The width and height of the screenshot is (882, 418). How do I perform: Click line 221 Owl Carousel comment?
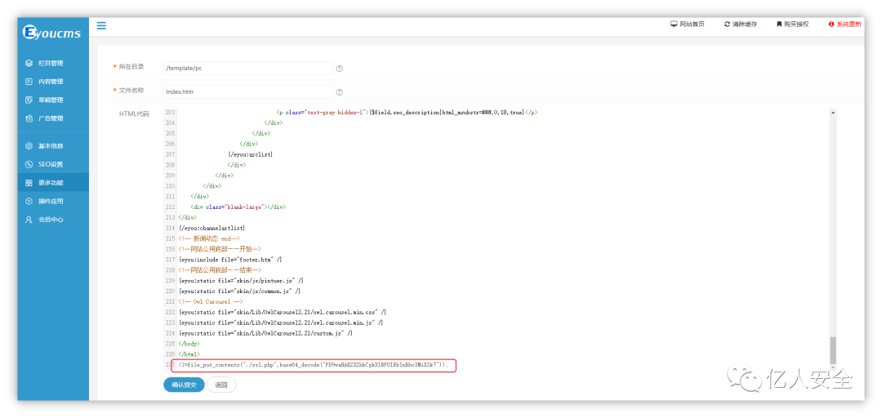click(x=211, y=301)
